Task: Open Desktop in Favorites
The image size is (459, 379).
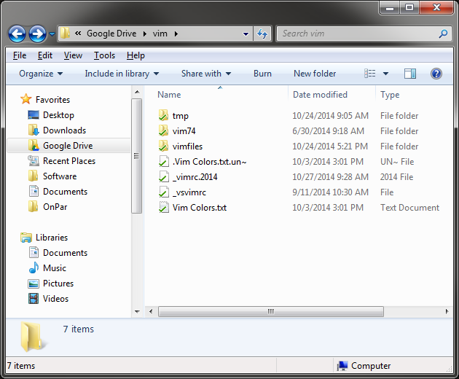Action: (58, 115)
